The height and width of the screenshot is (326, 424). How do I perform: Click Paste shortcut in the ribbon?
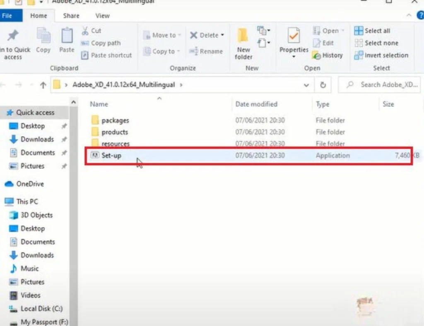106,55
